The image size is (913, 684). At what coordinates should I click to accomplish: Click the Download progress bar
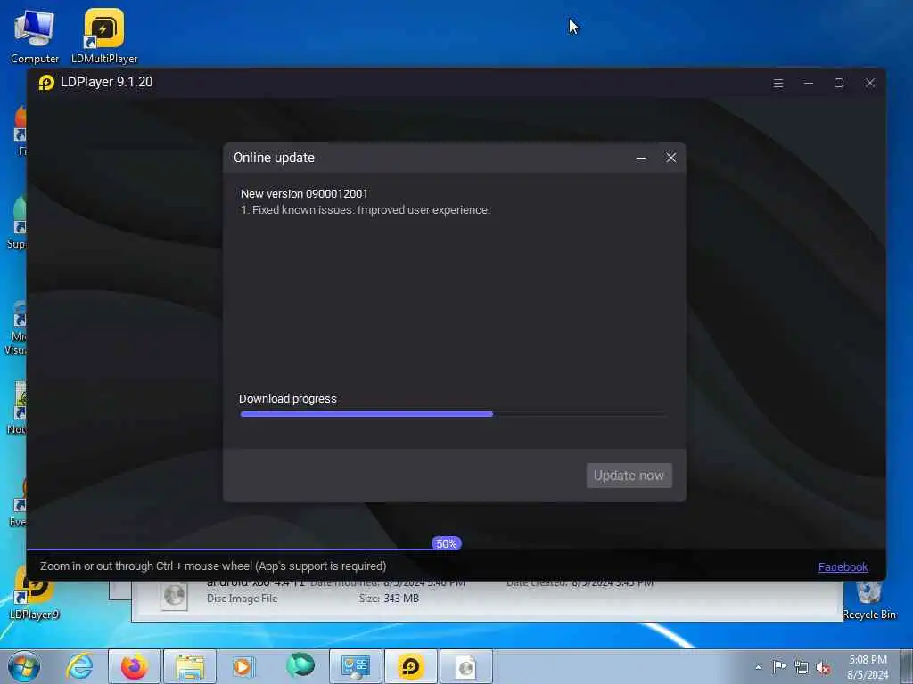tap(453, 414)
